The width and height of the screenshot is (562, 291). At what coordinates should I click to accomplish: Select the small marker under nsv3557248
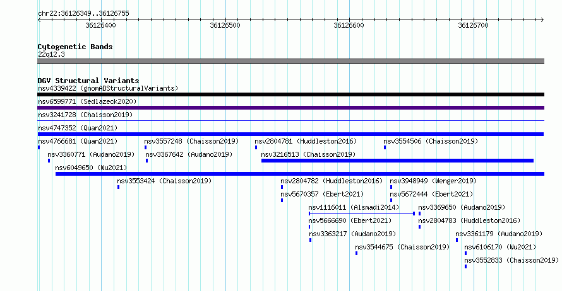[x=145, y=147]
